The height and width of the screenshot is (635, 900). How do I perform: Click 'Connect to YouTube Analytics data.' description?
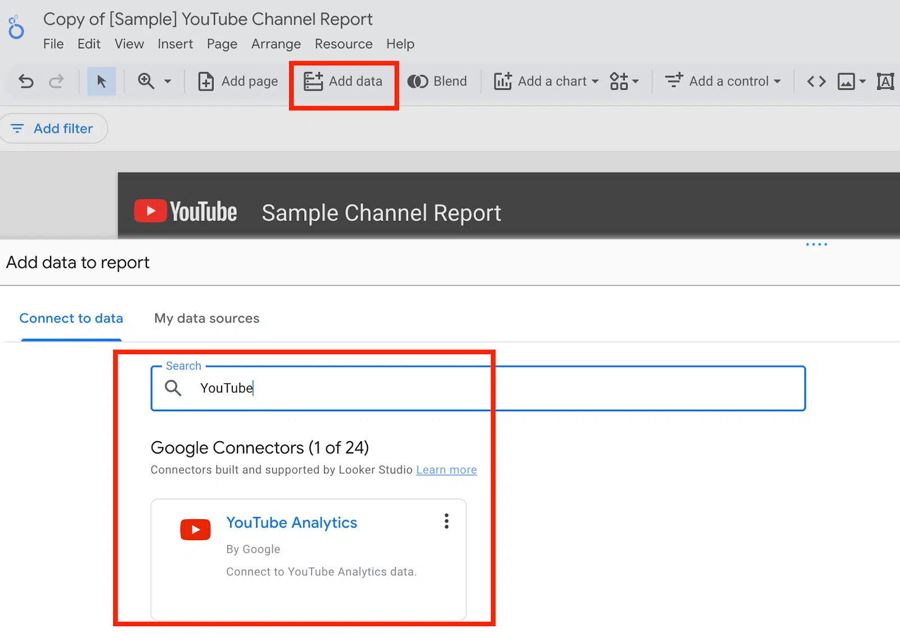(x=321, y=571)
